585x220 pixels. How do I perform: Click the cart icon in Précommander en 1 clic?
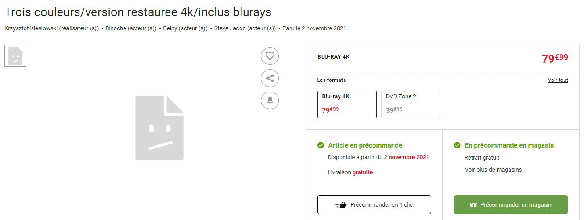tap(341, 205)
